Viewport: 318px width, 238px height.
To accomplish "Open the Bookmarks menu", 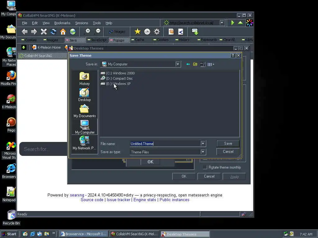I will pos(62,23).
